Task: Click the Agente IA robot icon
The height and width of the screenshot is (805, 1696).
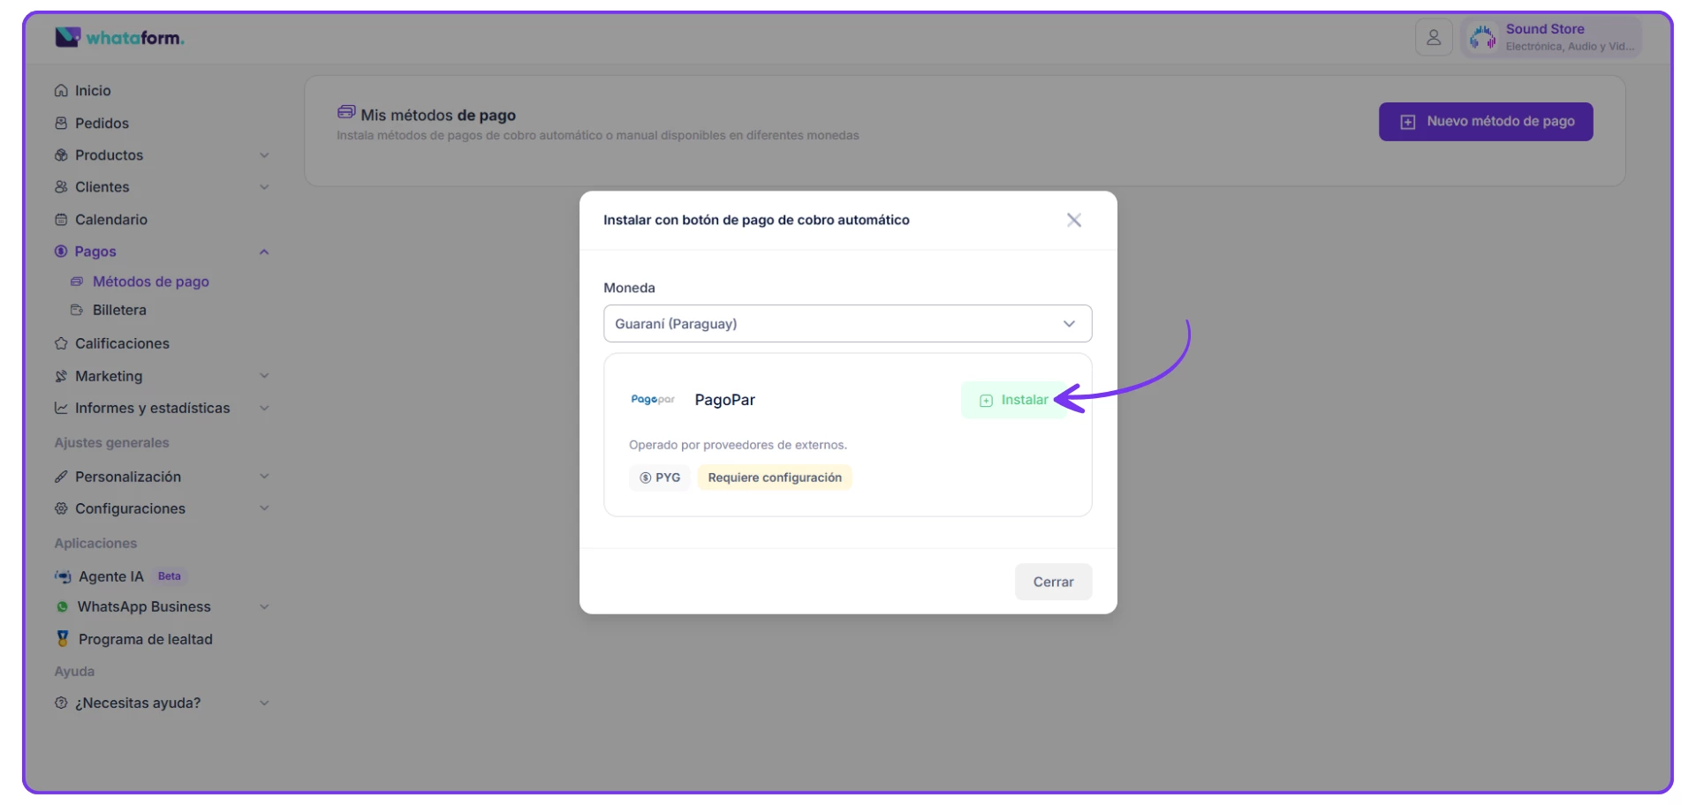Action: click(63, 576)
